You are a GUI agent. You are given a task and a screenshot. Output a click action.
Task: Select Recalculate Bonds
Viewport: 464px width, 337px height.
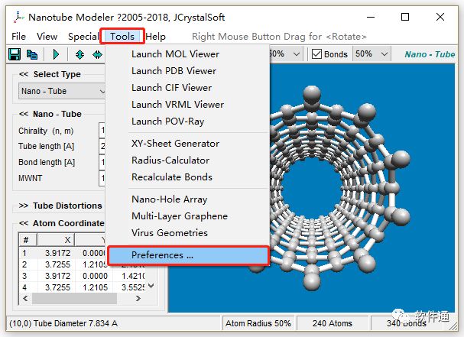(187, 177)
